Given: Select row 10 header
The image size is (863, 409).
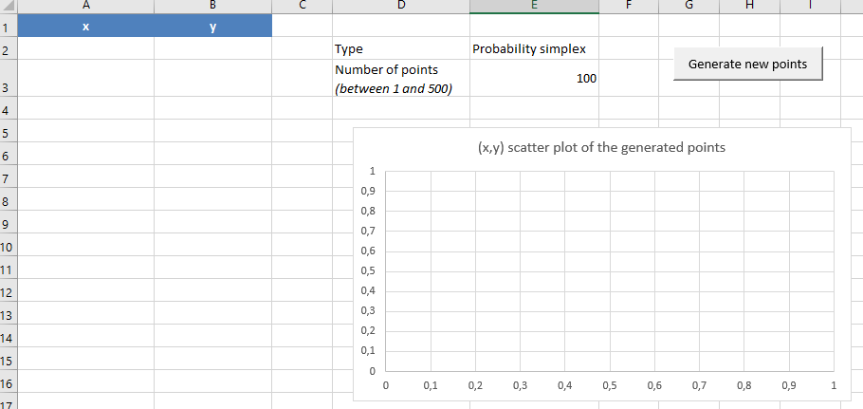Looking at the screenshot, I should pyautogui.click(x=9, y=245).
